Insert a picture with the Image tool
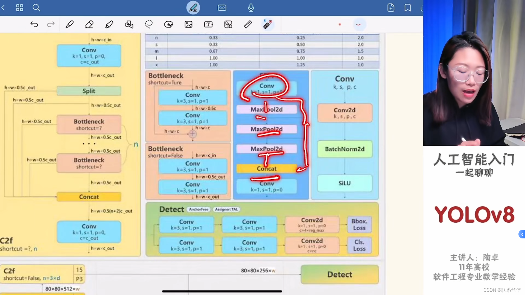 (x=188, y=24)
